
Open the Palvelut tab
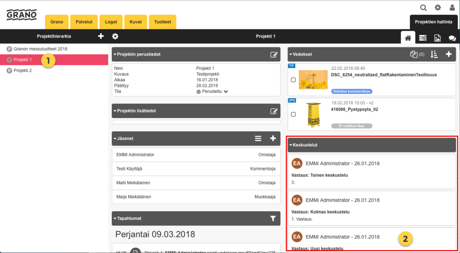pos(84,22)
